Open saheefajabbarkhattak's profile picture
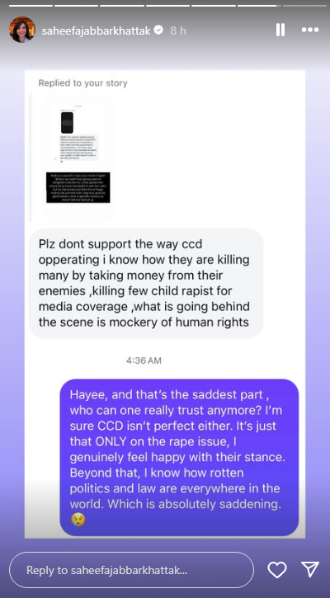330x598 pixels. point(22,30)
